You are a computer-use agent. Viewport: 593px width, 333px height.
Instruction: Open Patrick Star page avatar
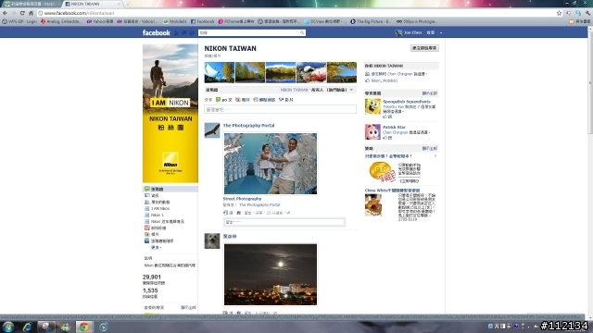372,131
